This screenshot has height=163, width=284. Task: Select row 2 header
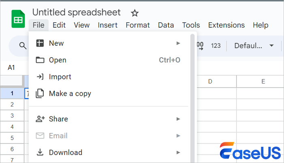pyautogui.click(x=12, y=105)
